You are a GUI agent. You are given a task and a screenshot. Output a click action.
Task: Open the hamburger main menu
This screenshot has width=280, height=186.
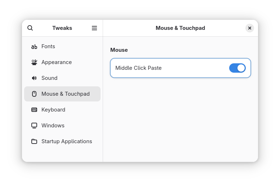pyautogui.click(x=94, y=28)
